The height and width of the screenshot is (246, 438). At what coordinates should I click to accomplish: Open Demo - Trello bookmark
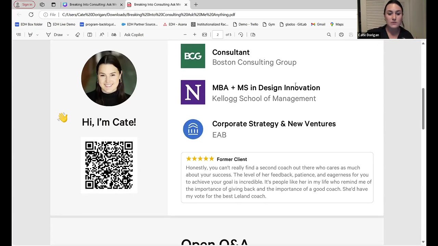[x=245, y=24]
